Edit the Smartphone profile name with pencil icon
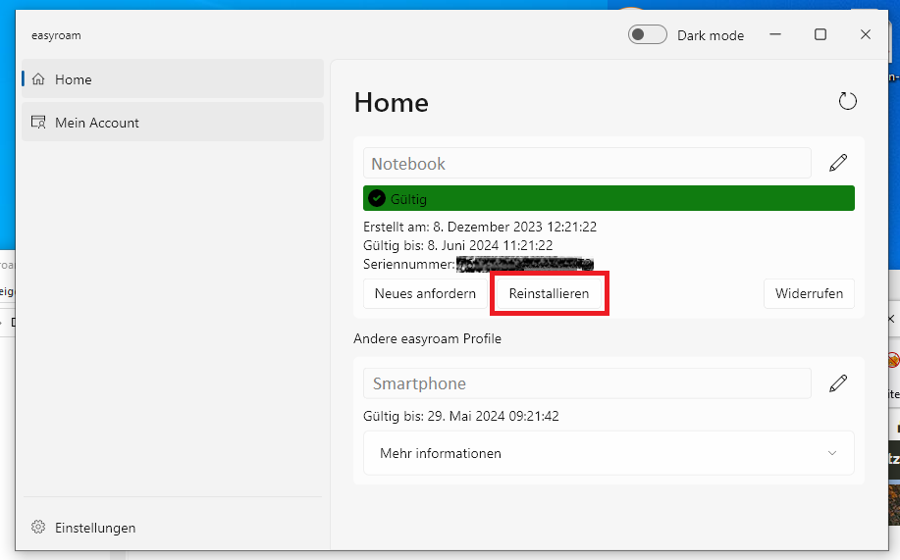 pos(838,382)
